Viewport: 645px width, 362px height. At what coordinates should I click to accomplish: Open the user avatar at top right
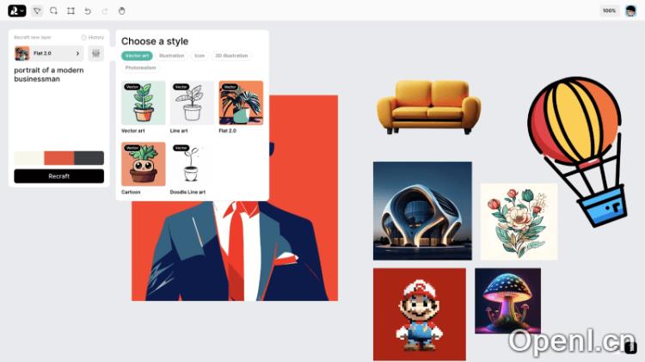[x=630, y=10]
